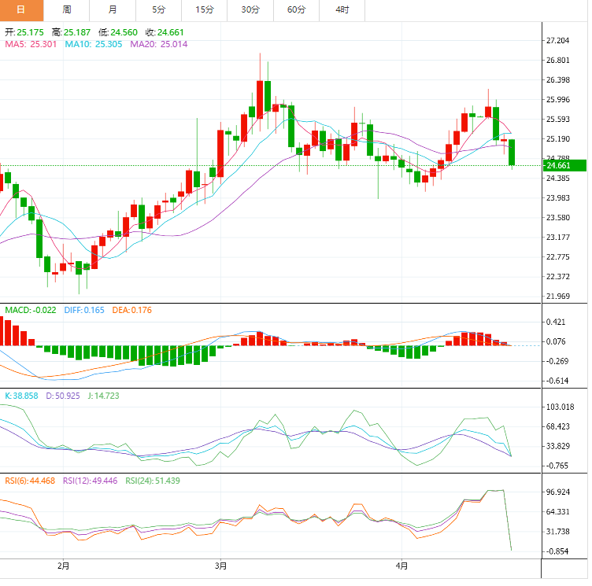The height and width of the screenshot is (586, 592).
Task: Click the RSI(6): 44.468 readout
Action: click(x=30, y=481)
